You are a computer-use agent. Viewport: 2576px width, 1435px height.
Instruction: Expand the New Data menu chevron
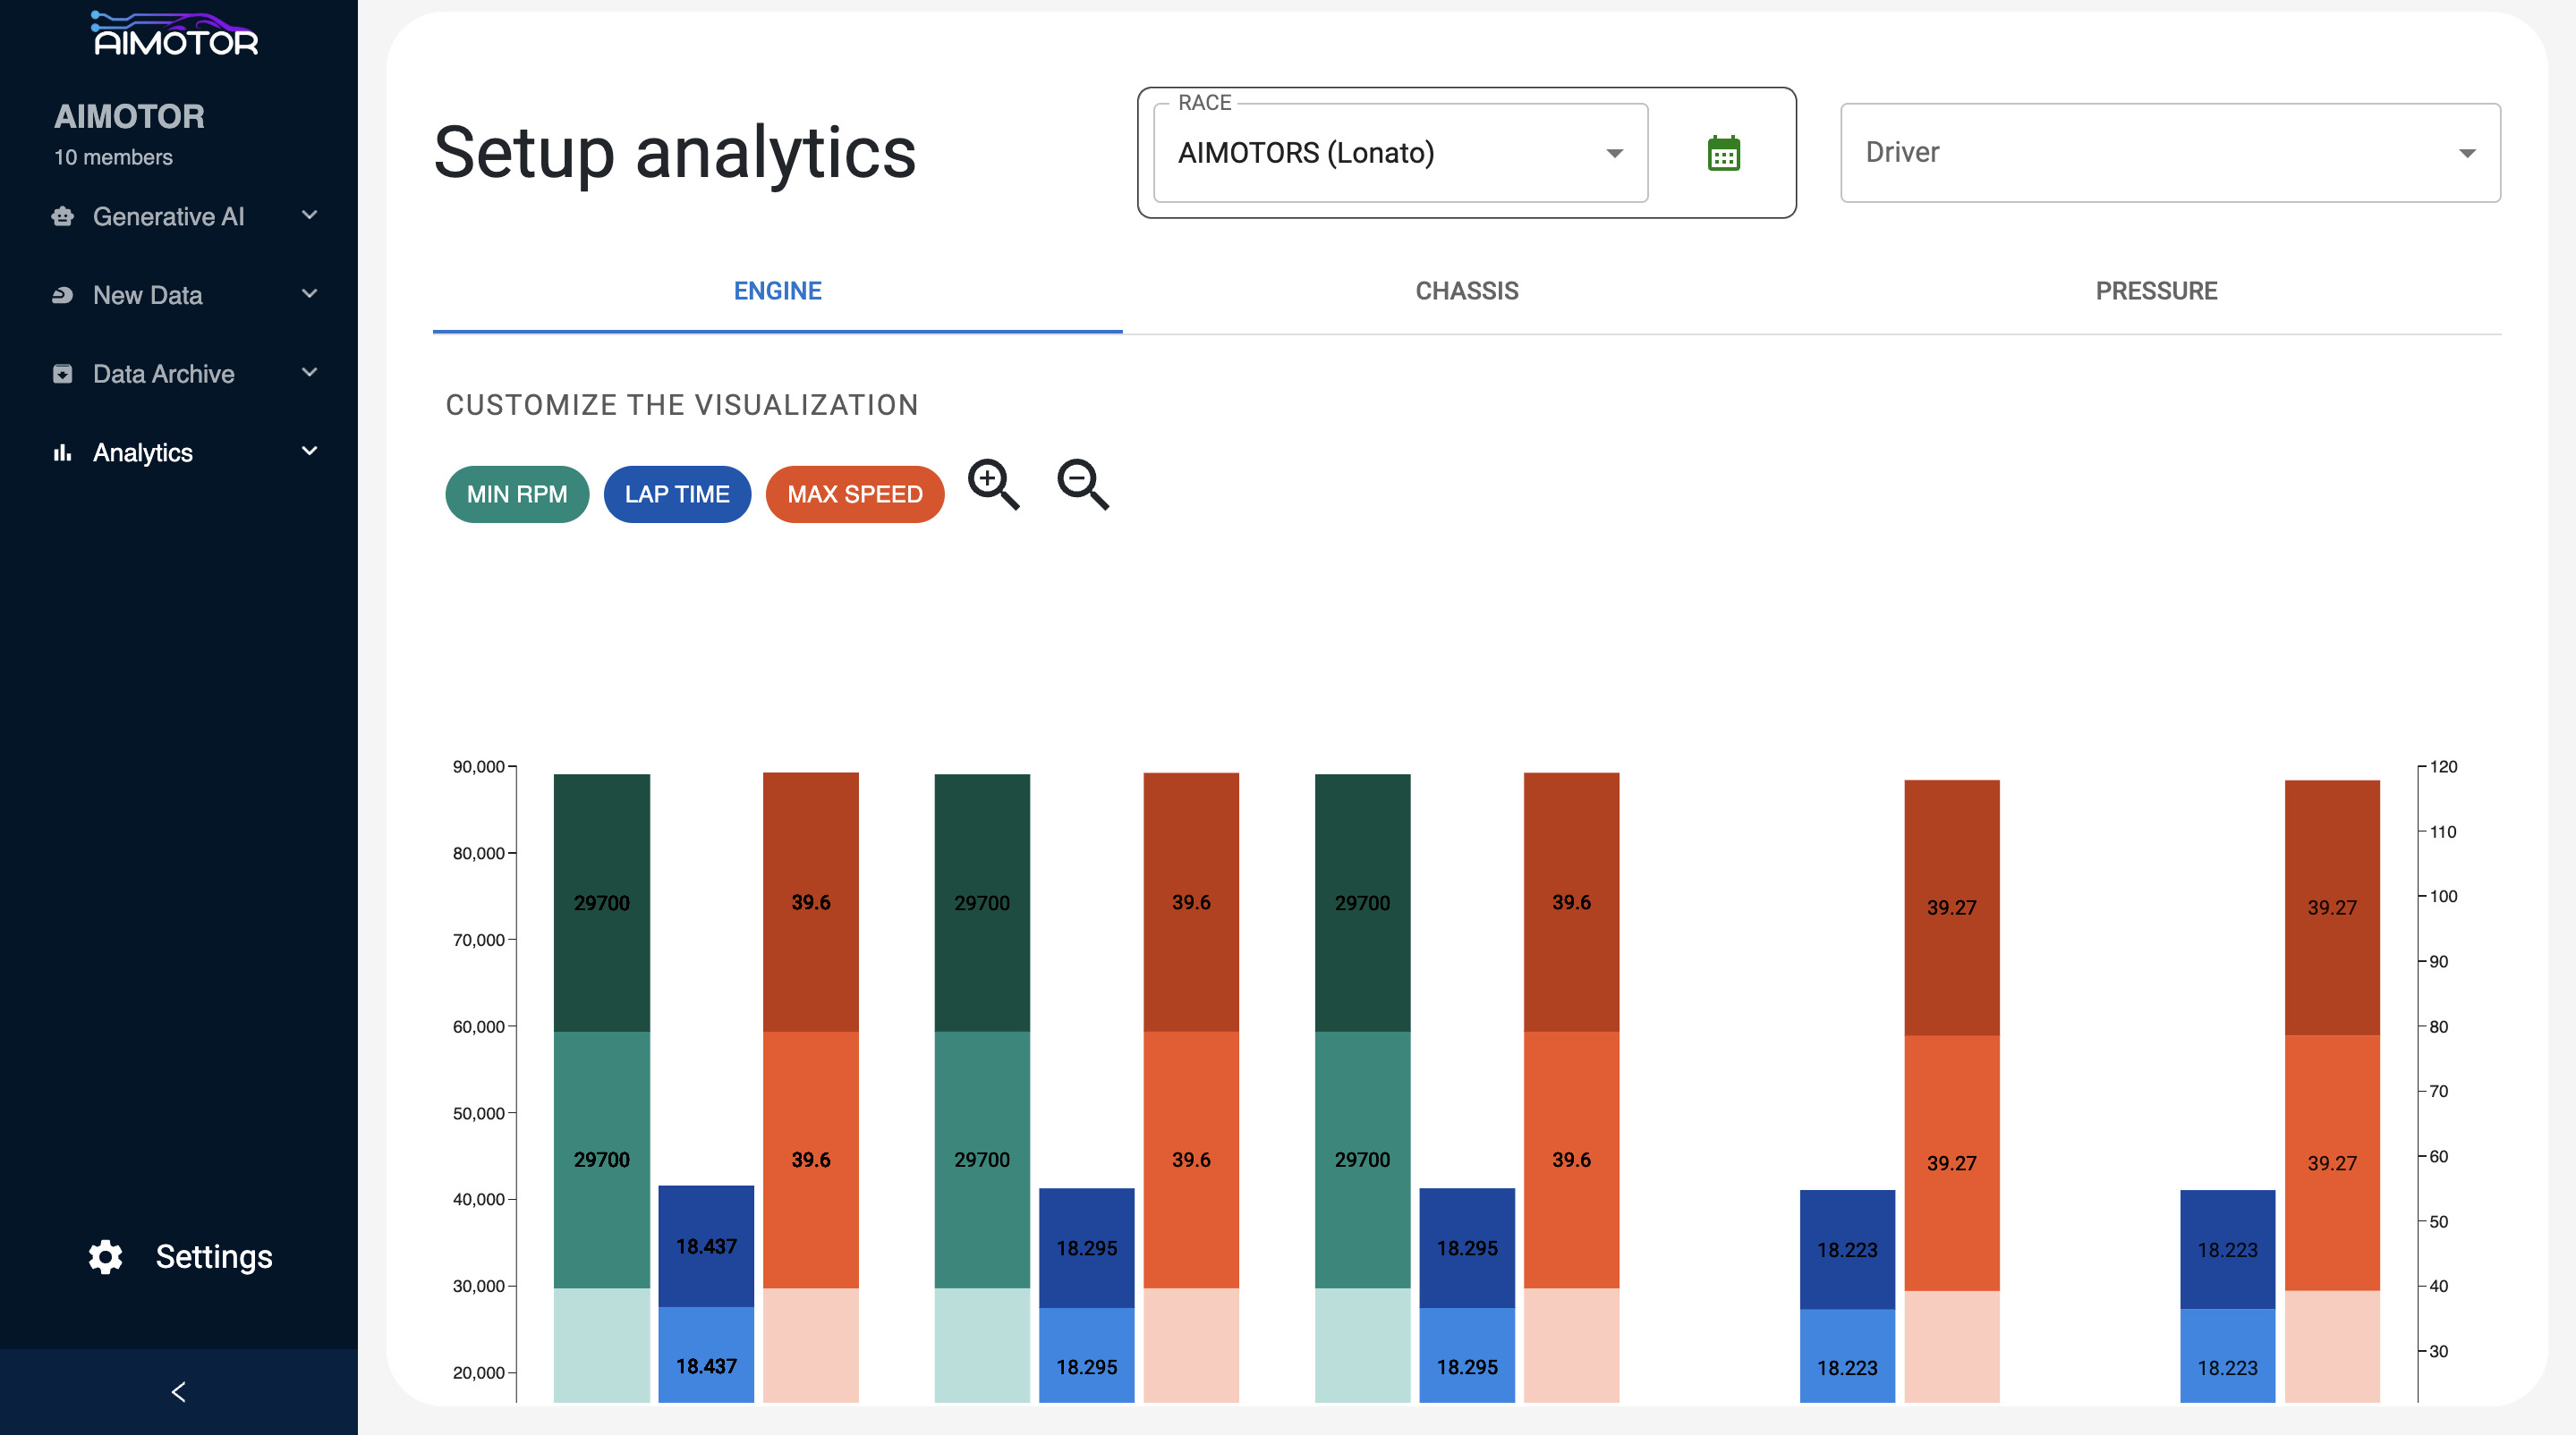309,294
